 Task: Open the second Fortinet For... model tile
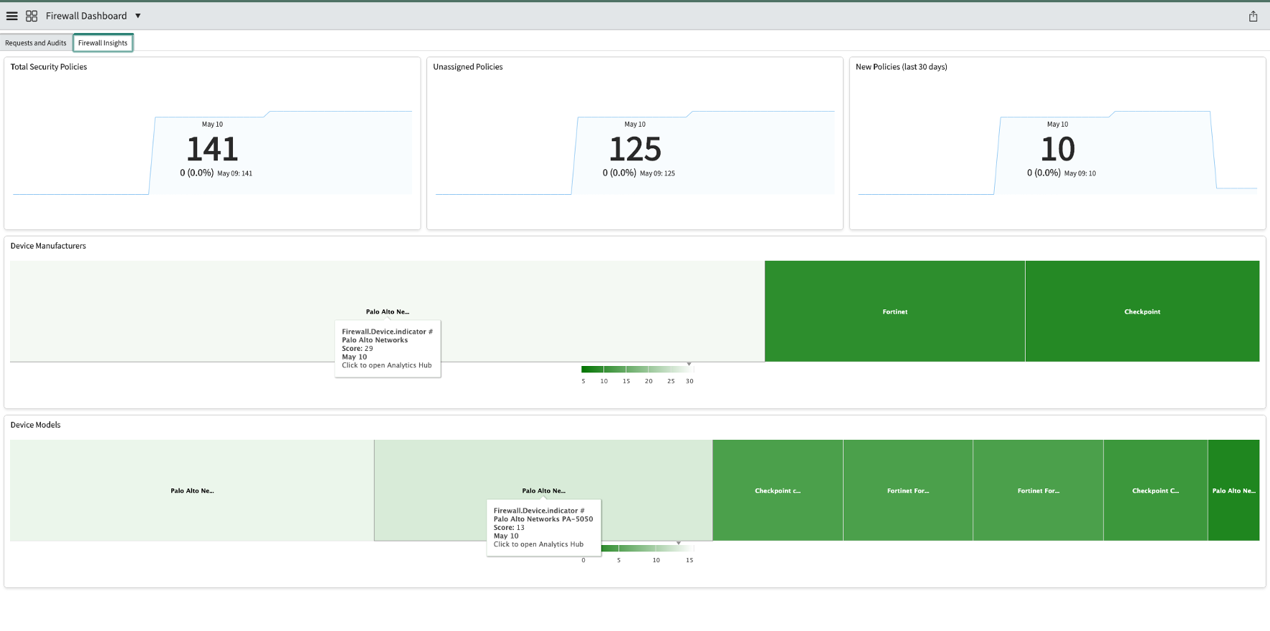[1039, 491]
